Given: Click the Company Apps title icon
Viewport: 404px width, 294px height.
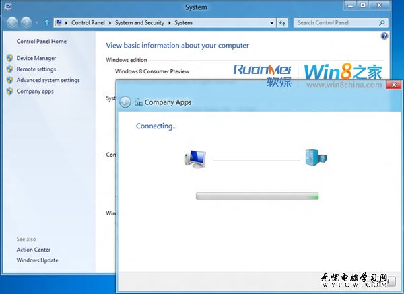Looking at the screenshot, I should [139, 102].
